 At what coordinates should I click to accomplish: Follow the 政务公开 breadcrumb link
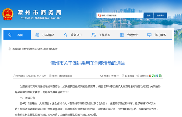[42, 49]
